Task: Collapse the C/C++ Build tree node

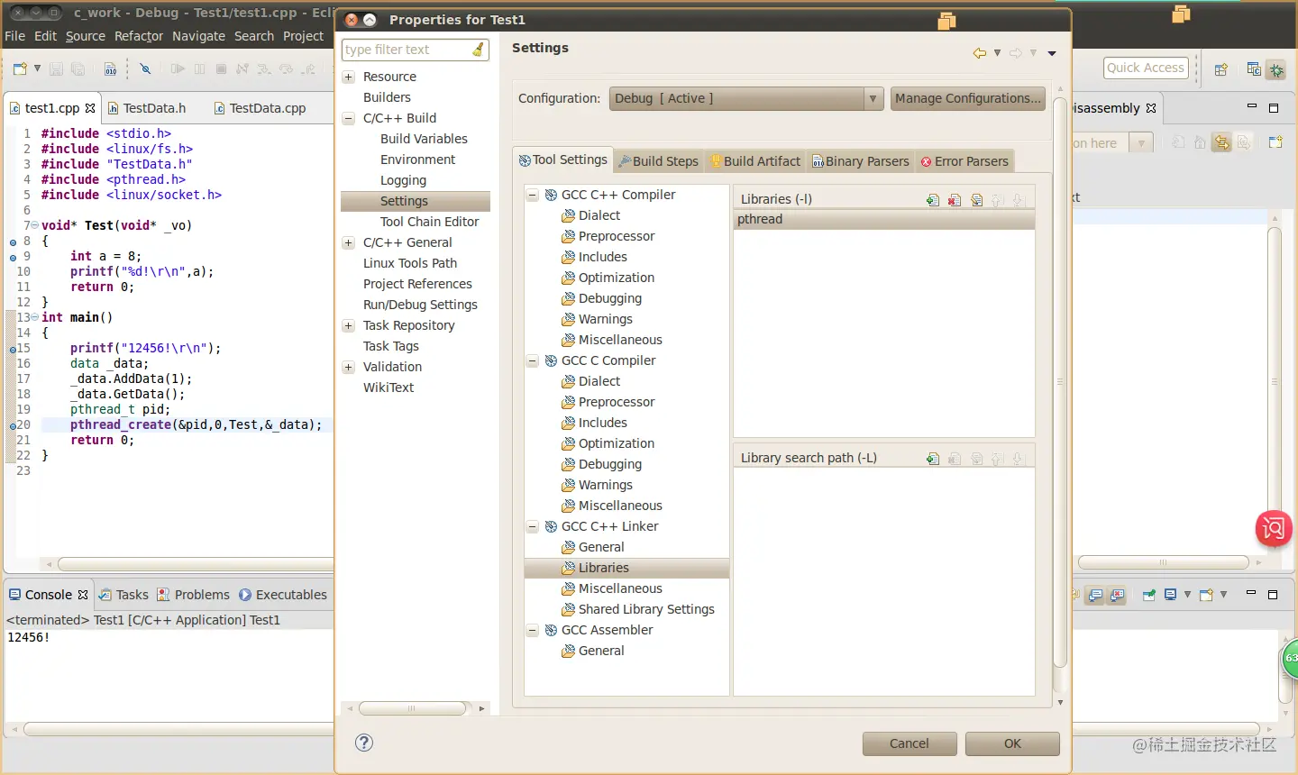Action: click(348, 119)
